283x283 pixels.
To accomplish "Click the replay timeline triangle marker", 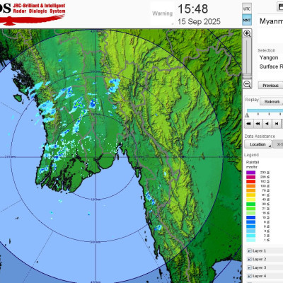I will pyautogui.click(x=247, y=115).
